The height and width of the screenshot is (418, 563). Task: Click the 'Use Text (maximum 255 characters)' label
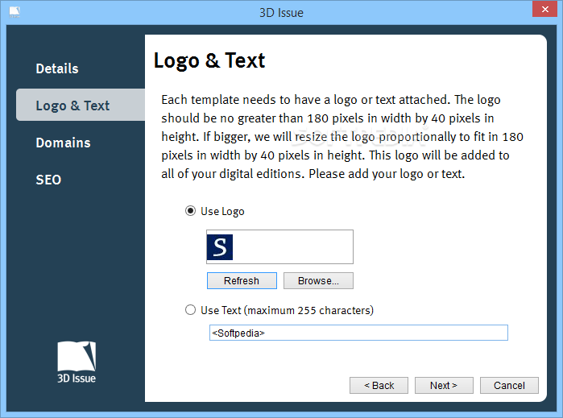click(287, 310)
